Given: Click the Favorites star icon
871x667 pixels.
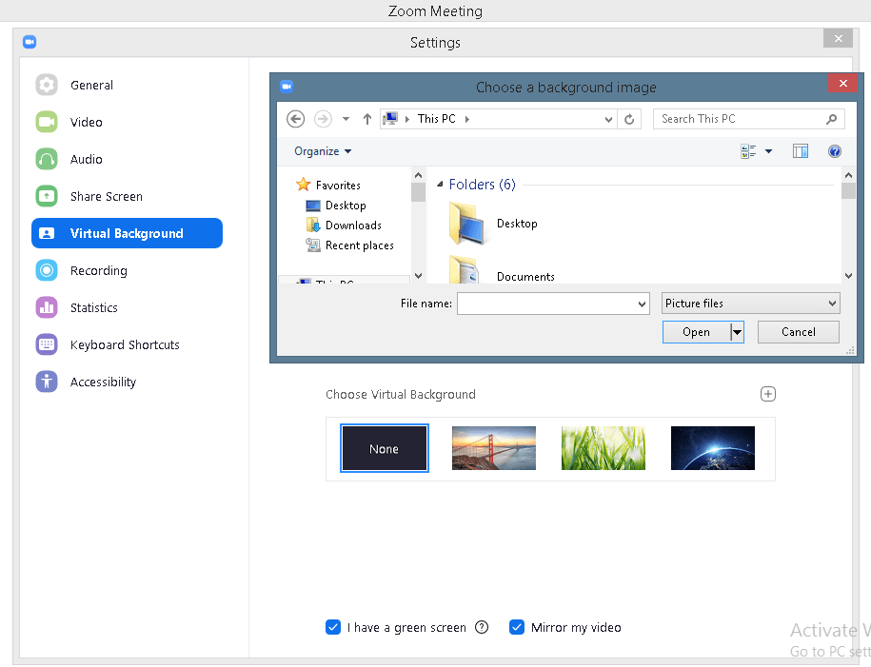Looking at the screenshot, I should 304,185.
